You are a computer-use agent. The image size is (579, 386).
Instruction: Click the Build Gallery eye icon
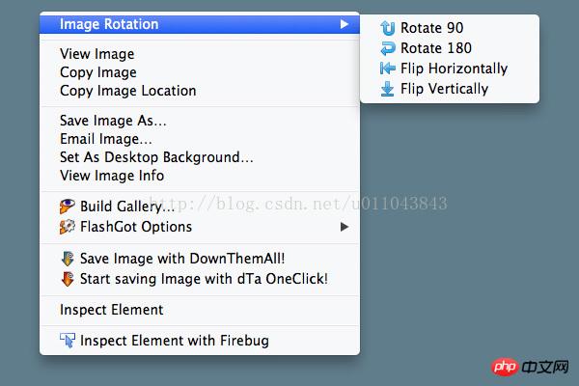(68, 207)
